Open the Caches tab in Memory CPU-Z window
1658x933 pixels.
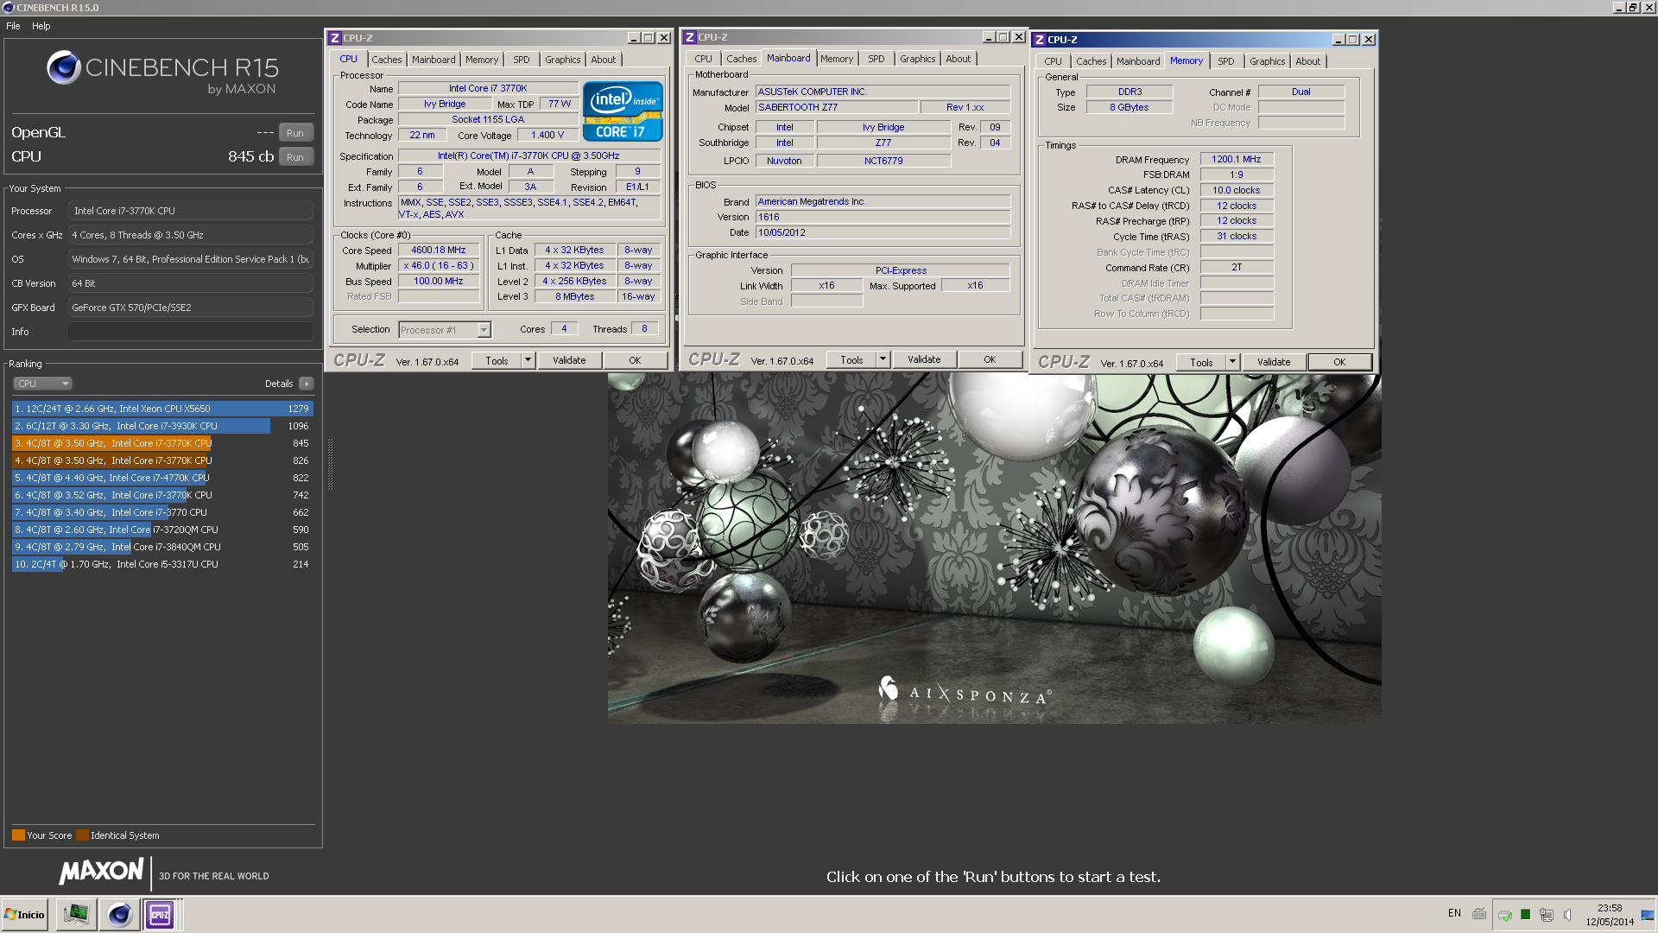point(1092,61)
